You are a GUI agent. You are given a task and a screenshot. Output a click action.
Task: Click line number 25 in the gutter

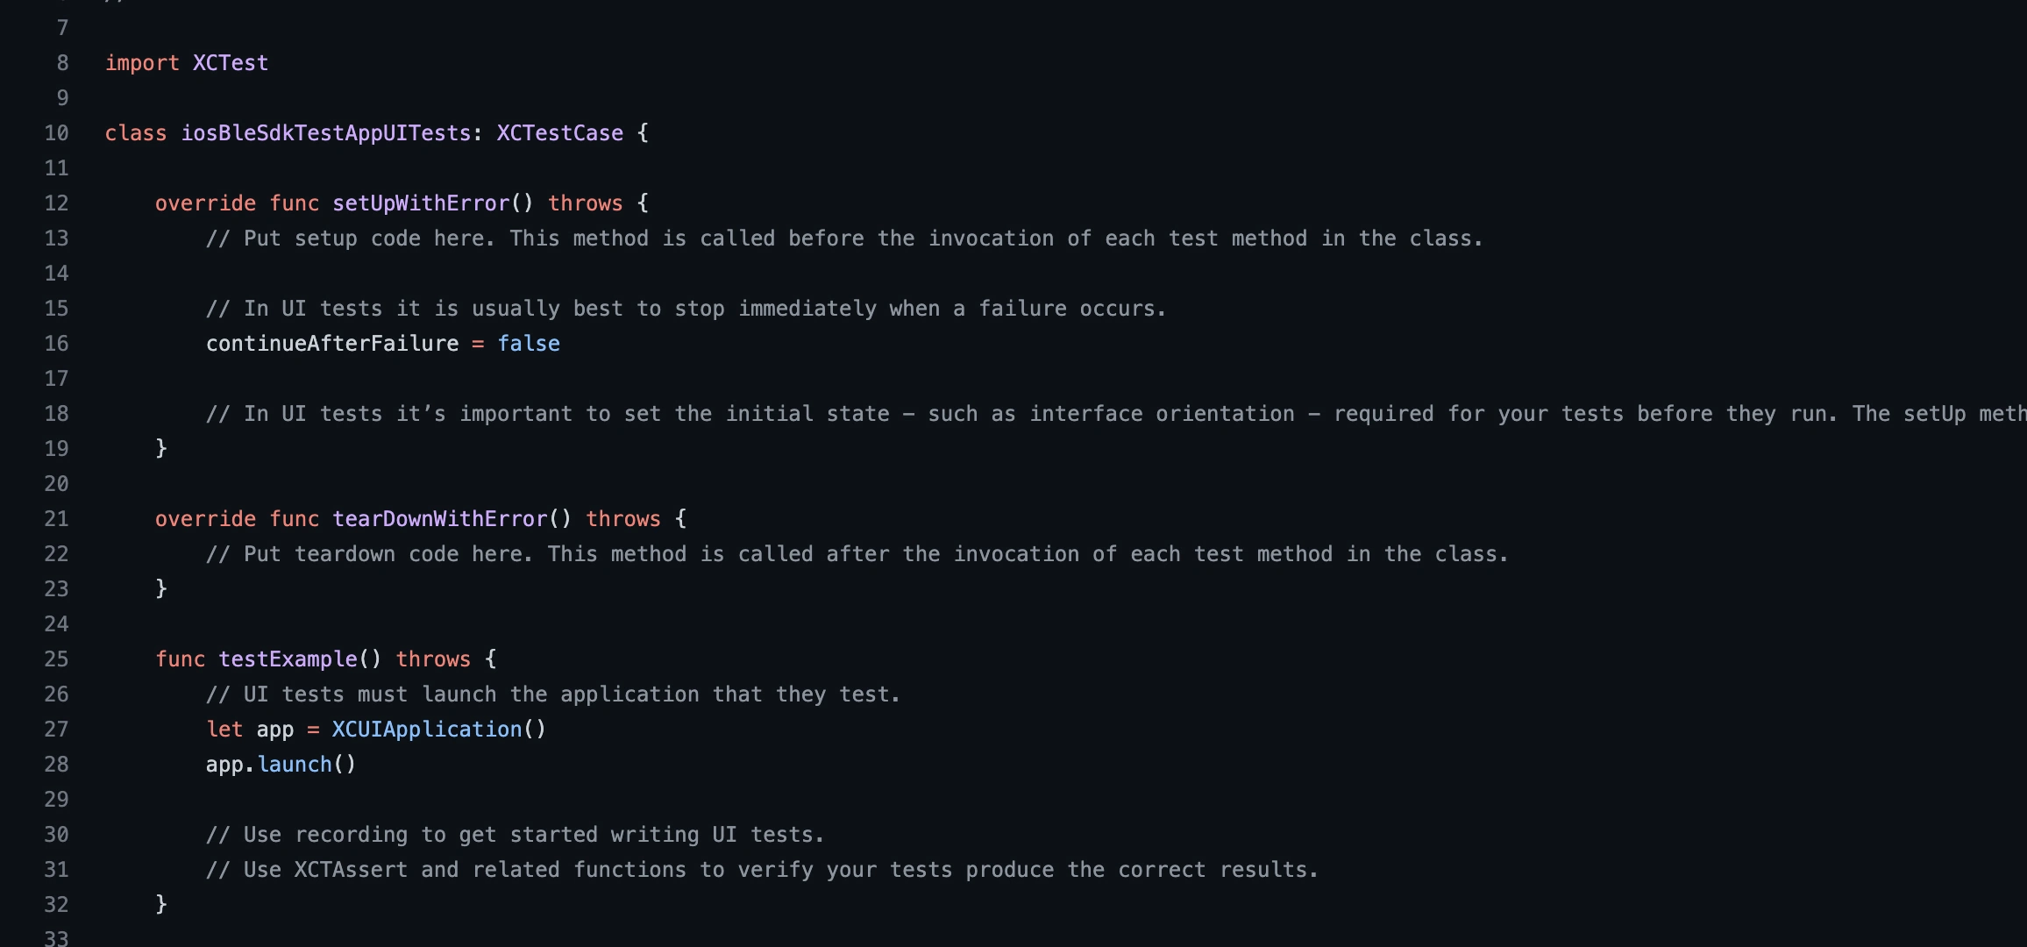56,659
